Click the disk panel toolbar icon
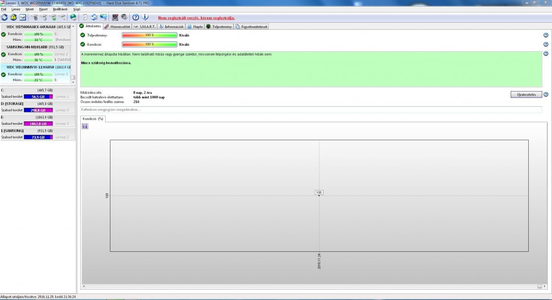This screenshot has height=300, width=552. coord(22,17)
